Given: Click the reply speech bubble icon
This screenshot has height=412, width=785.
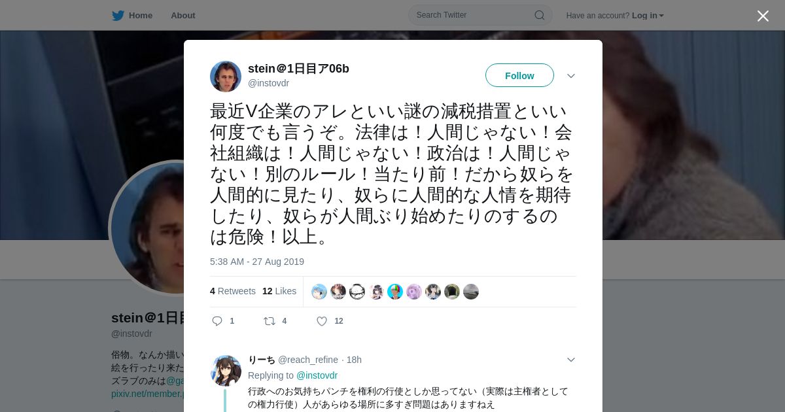Looking at the screenshot, I should [x=218, y=321].
